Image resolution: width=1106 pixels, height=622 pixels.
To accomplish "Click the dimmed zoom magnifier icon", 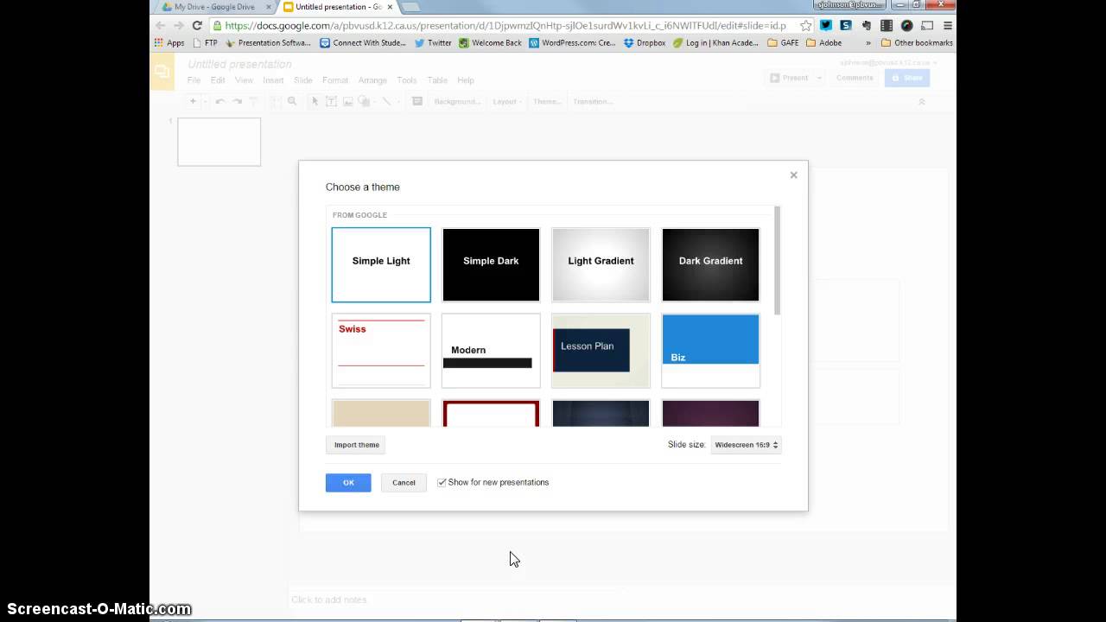I will coord(292,101).
